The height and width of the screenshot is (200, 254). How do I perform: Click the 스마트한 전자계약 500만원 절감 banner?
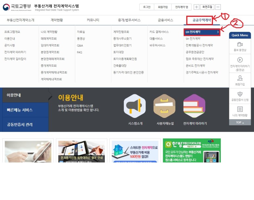point(135,150)
